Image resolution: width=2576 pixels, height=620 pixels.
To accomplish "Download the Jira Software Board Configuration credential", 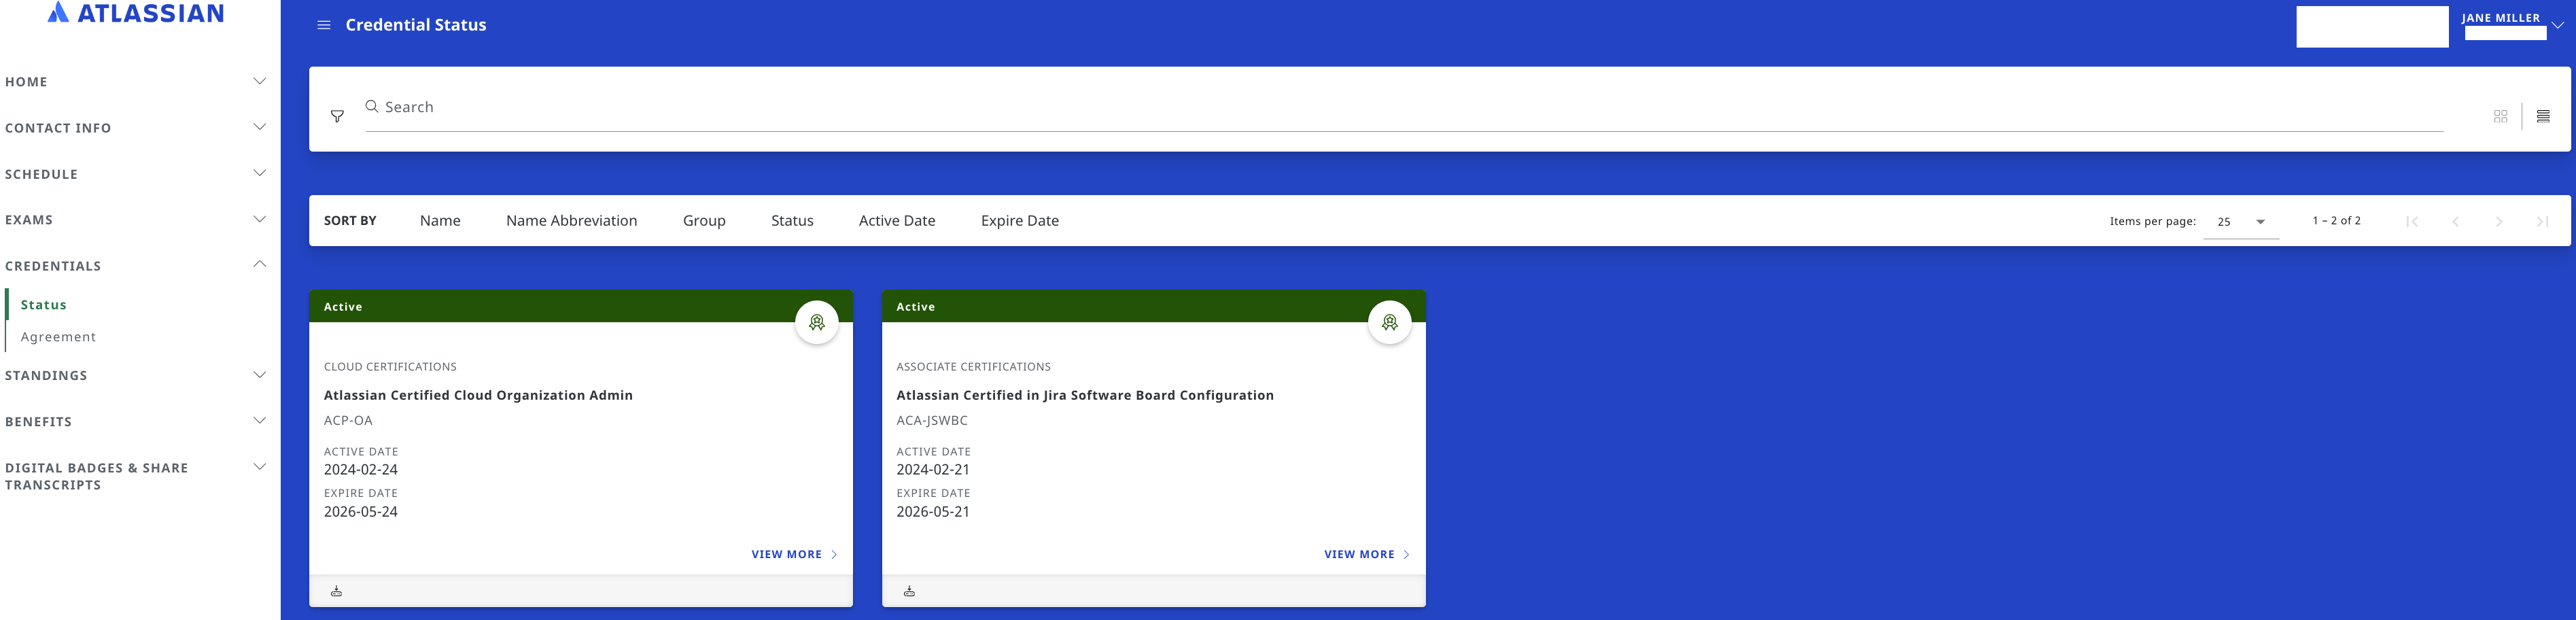I will pos(909,591).
